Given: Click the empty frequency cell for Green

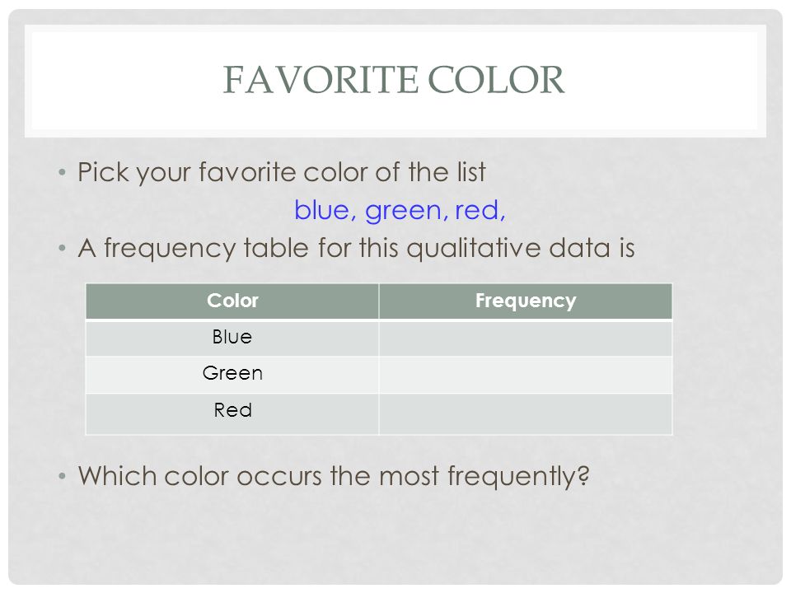Looking at the screenshot, I should pyautogui.click(x=526, y=374).
